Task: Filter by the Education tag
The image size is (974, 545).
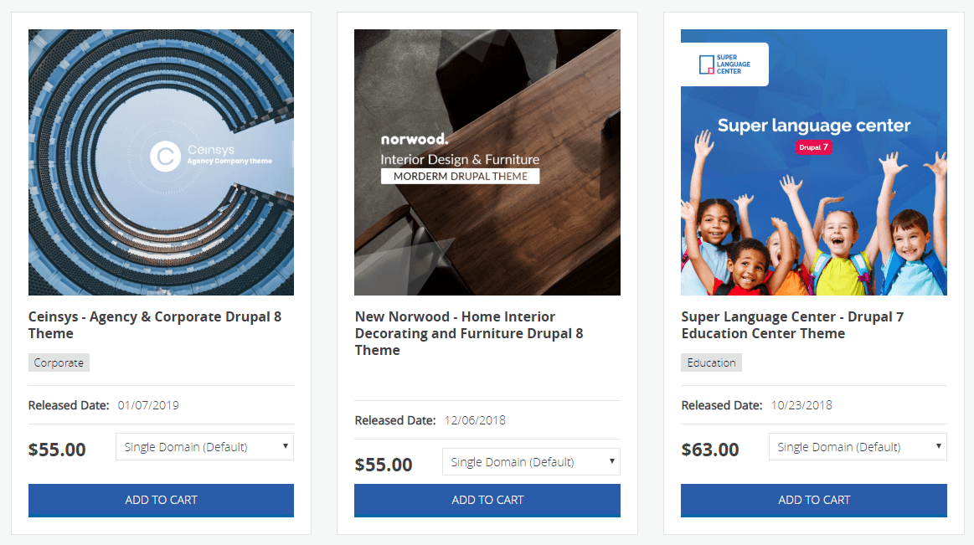Action: point(711,362)
